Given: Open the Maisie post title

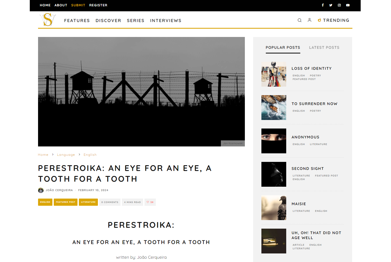Looking at the screenshot, I should [299, 204].
